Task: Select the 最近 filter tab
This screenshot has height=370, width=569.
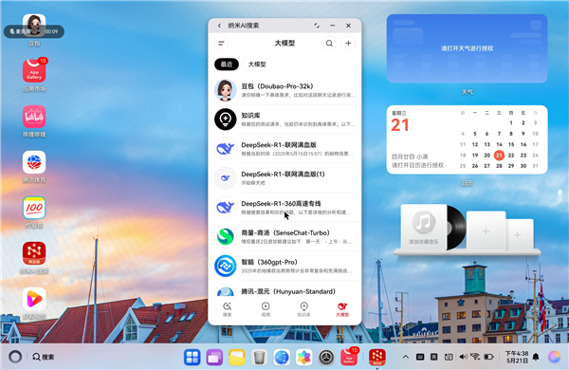Action: 227,65
